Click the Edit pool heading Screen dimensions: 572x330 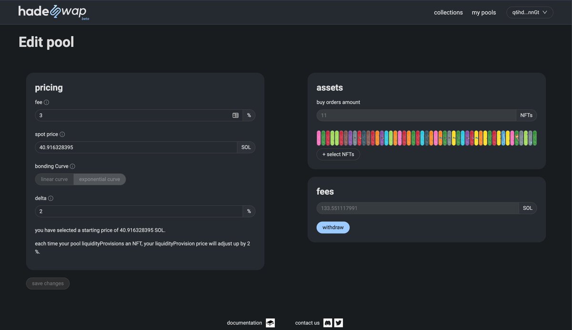46,42
